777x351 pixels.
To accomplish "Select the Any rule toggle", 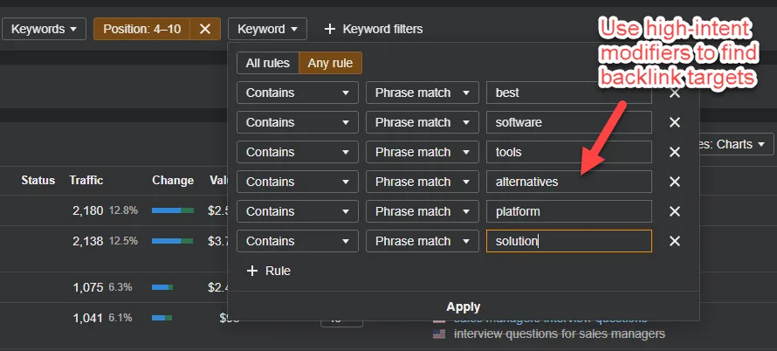I will coord(330,63).
